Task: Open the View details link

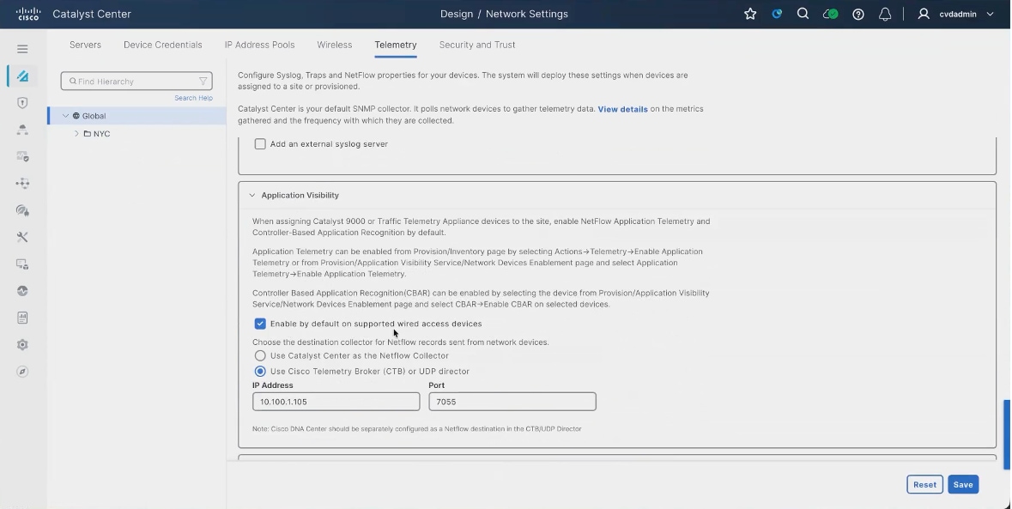Action: pyautogui.click(x=623, y=109)
